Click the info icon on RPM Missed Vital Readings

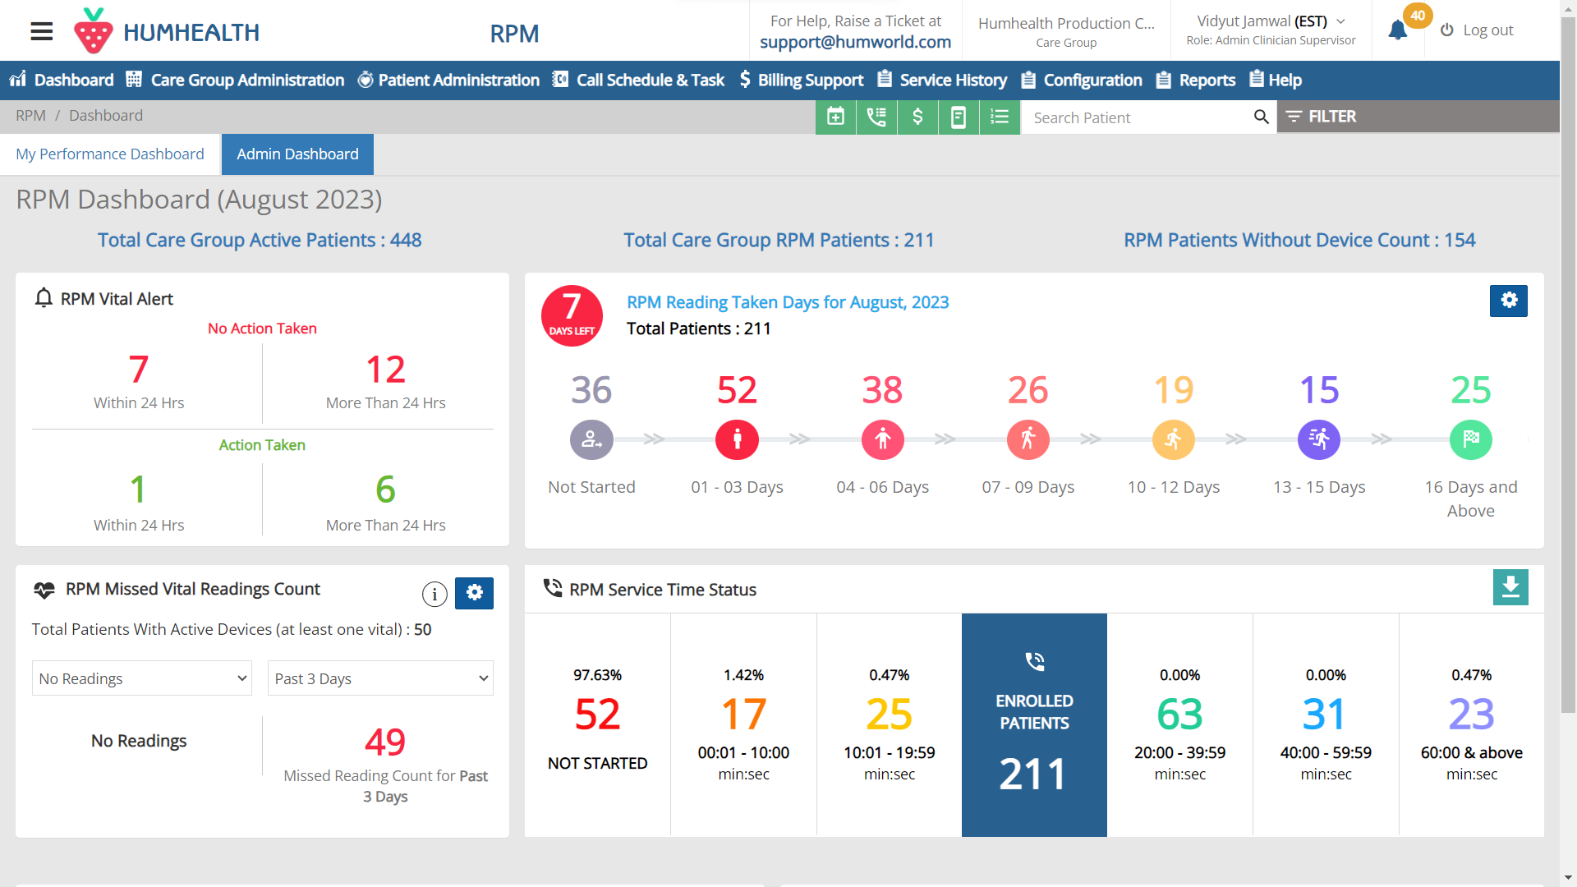coord(434,594)
